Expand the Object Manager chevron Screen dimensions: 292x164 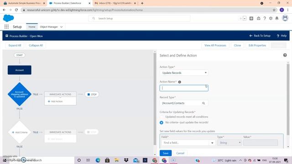[x=62, y=27]
